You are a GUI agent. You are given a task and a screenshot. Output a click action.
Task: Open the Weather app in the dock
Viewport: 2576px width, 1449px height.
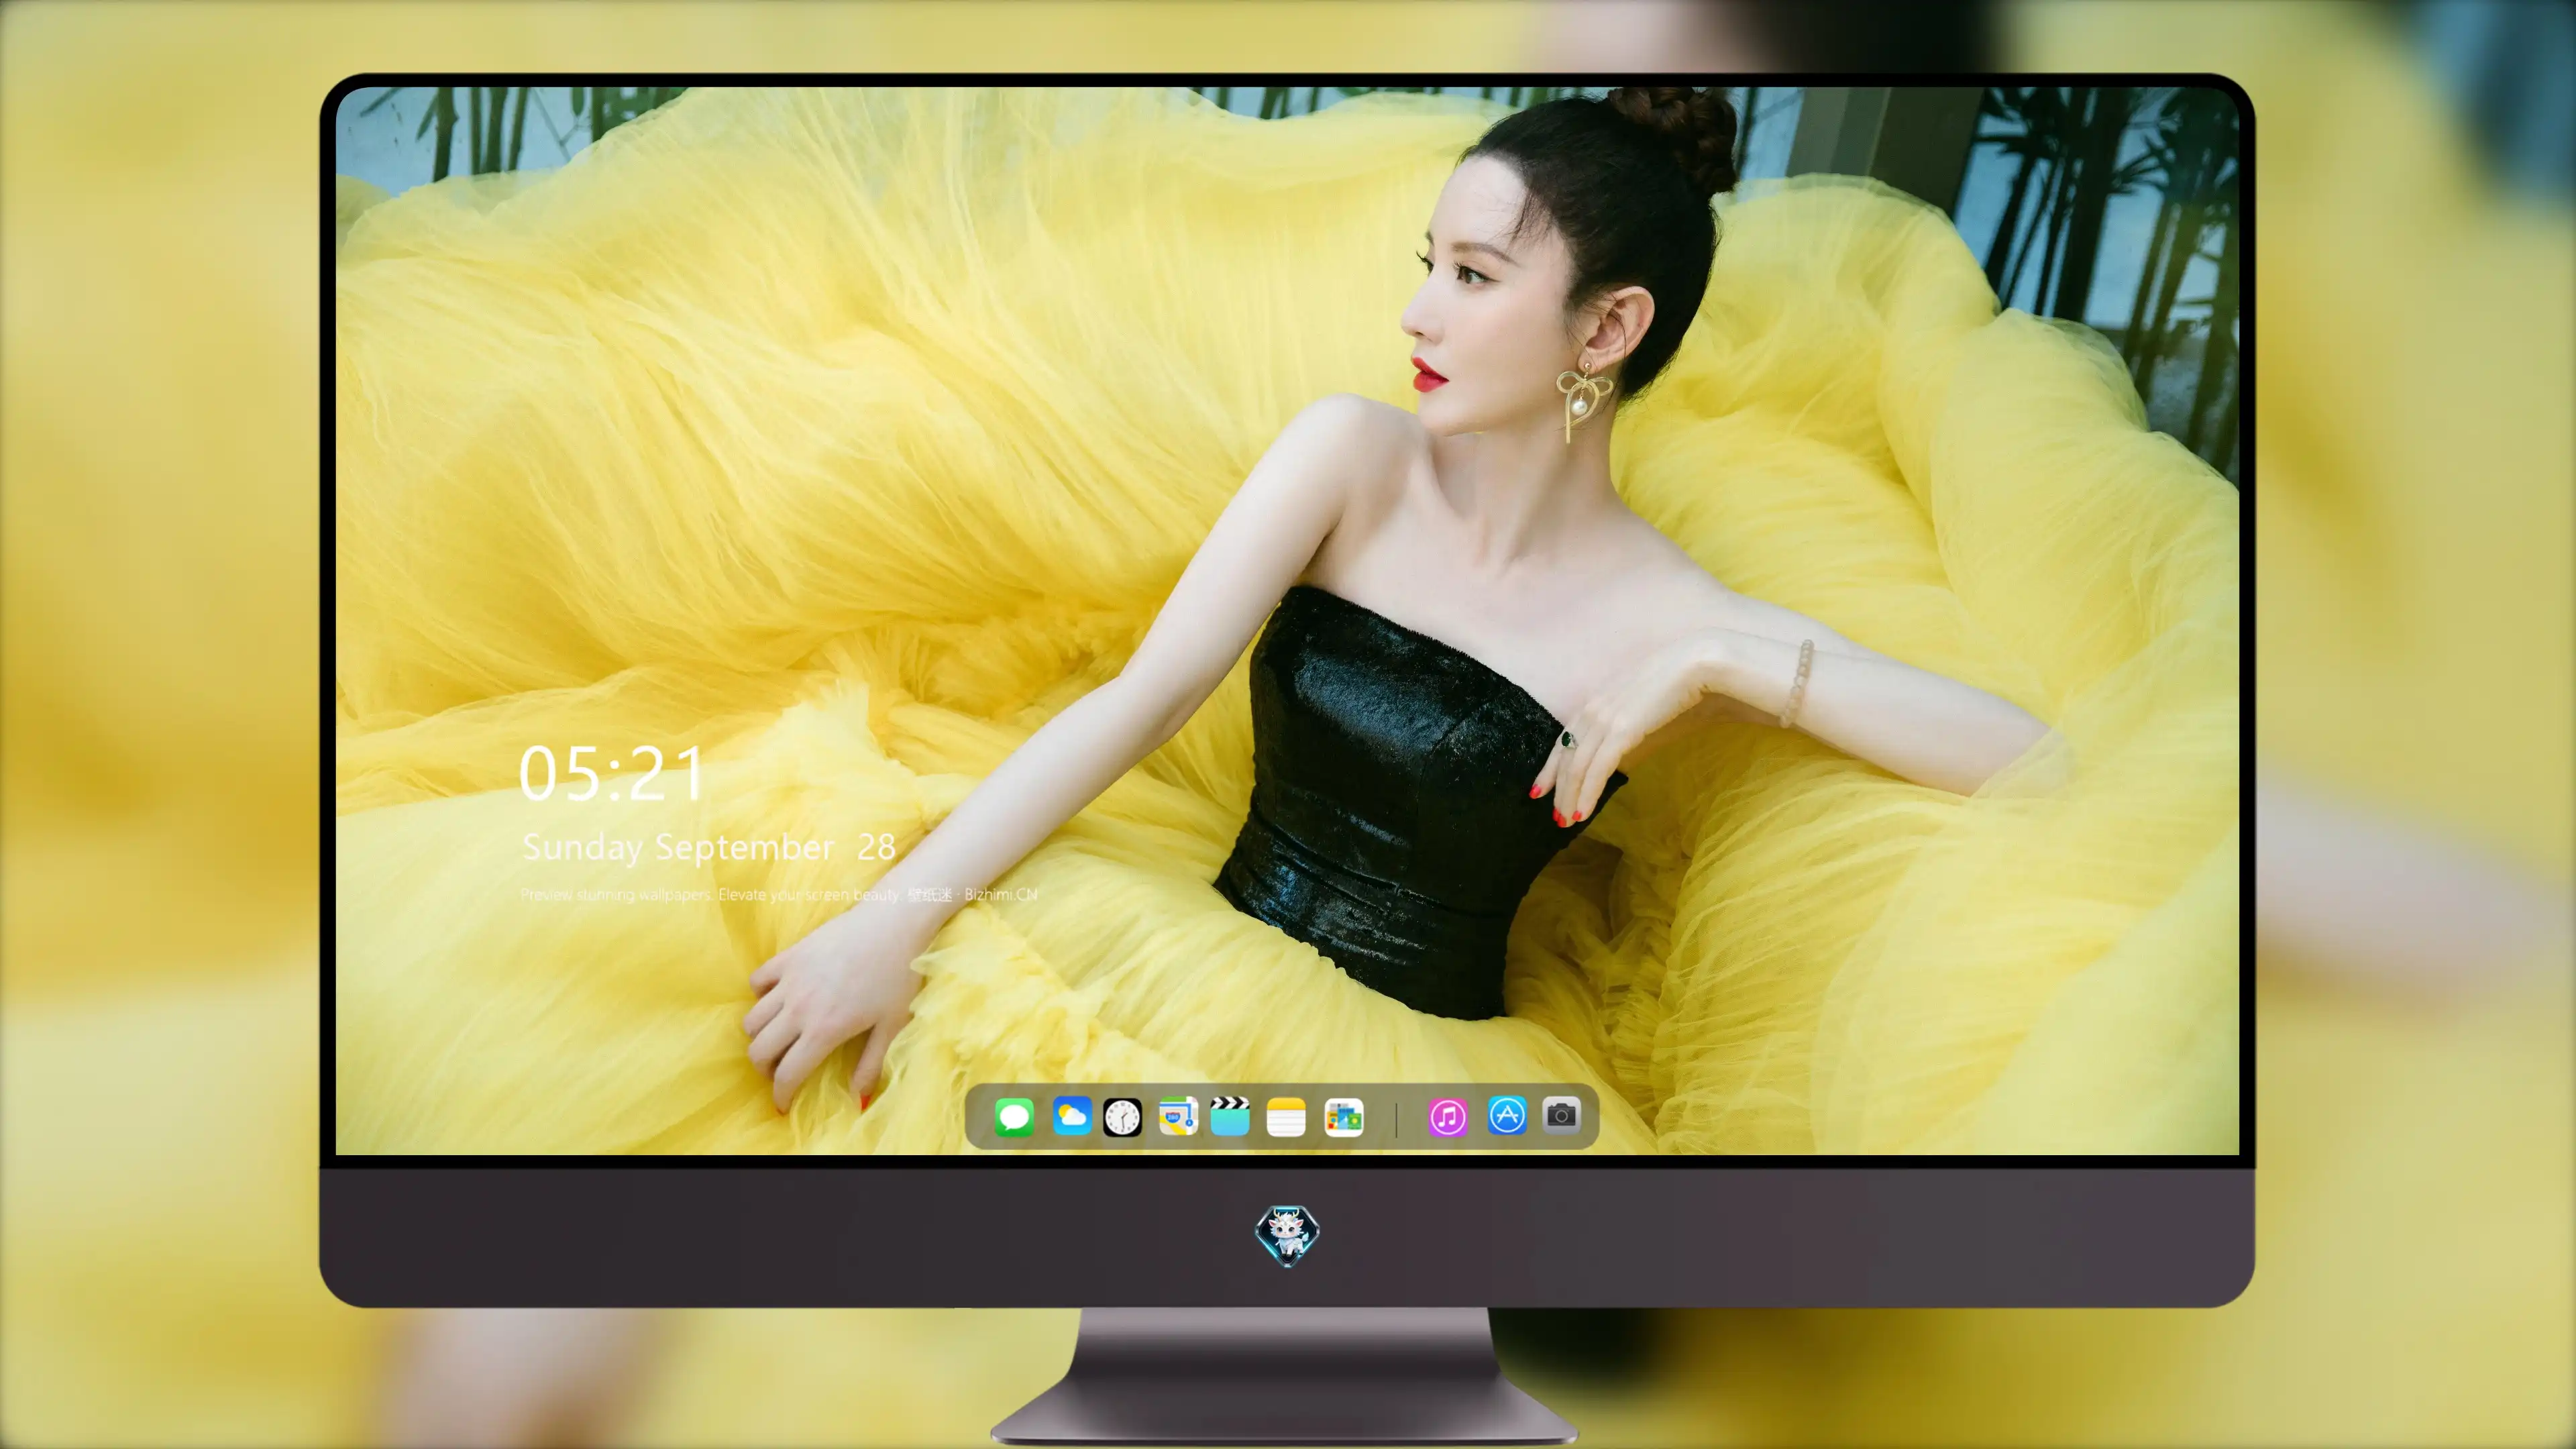1071,1116
